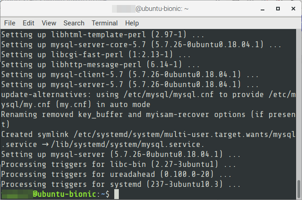Close the terminal window
Image resolution: width=302 pixels, height=200 pixels.
(x=293, y=9)
